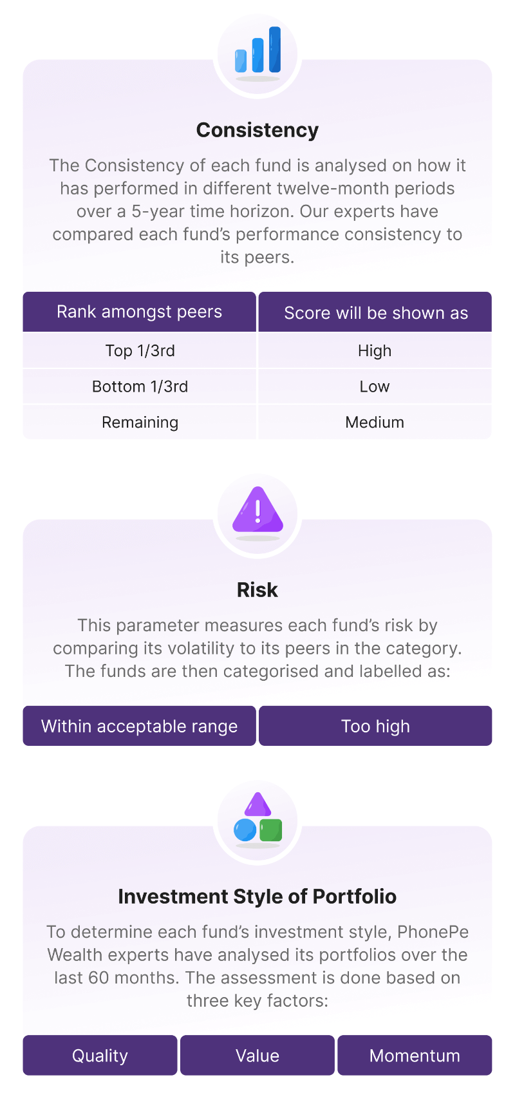Select the Value factor button

pos(257,1055)
